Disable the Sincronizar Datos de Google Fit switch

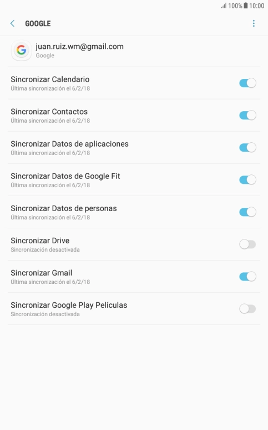(247, 179)
